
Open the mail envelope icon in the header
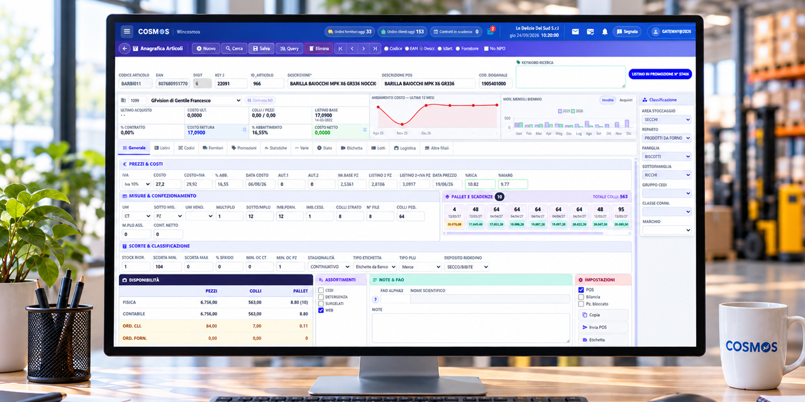[x=575, y=31]
